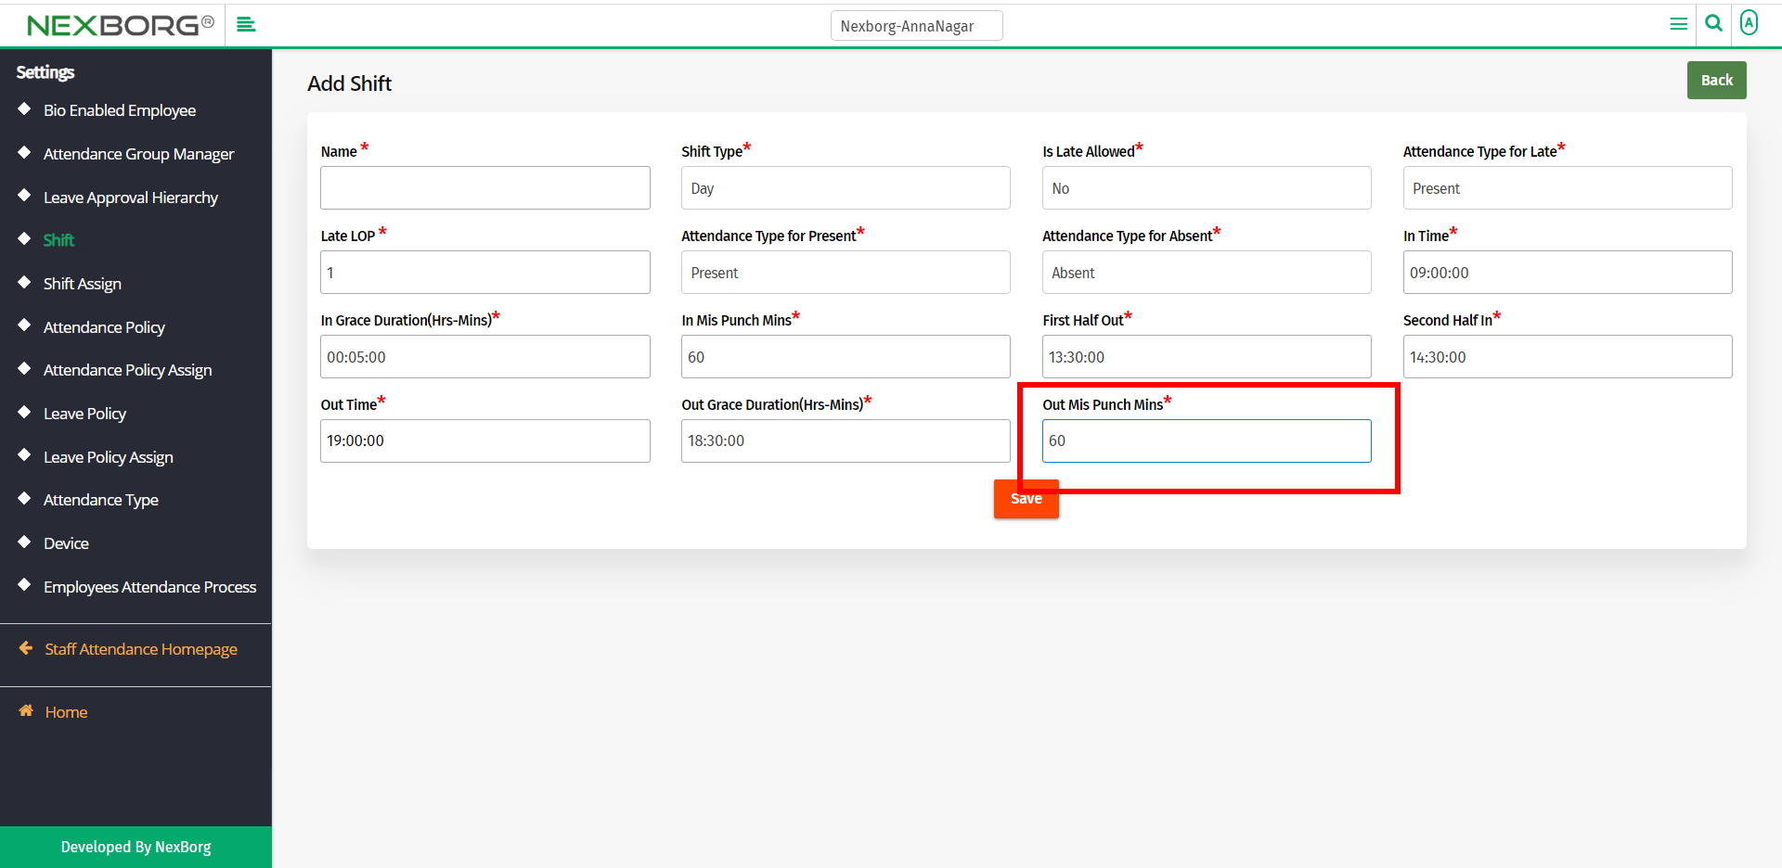Click the orange Save button
The height and width of the screenshot is (868, 1782).
pos(1026,499)
